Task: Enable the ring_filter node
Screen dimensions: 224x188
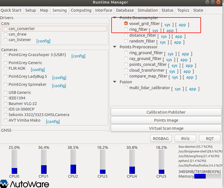Action: (126, 29)
